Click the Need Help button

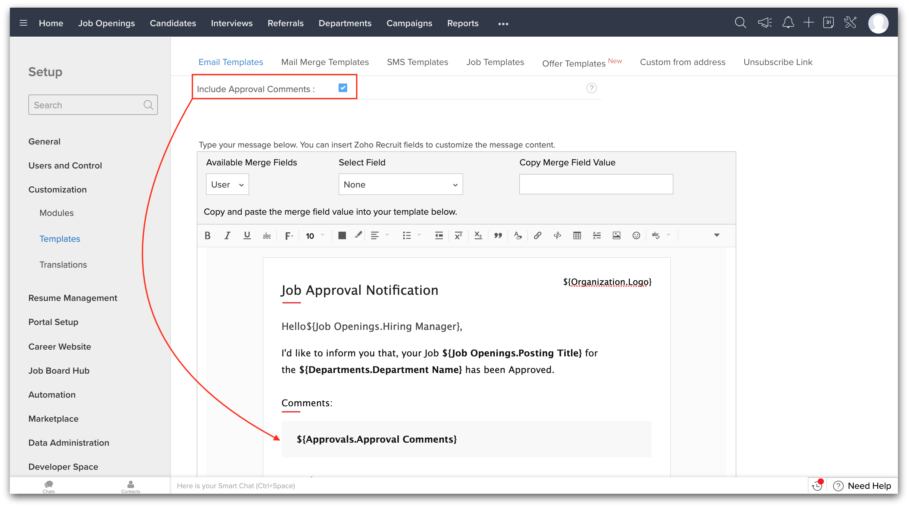pos(862,486)
